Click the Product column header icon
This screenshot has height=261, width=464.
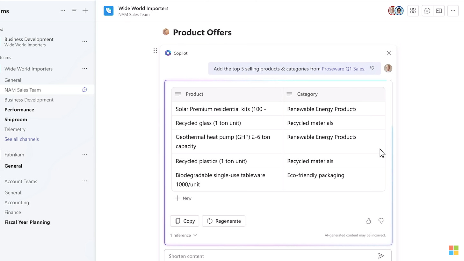click(178, 94)
